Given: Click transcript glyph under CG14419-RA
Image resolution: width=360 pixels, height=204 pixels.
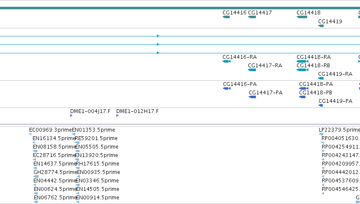Looking at the screenshot, I should pyautogui.click(x=321, y=78).
